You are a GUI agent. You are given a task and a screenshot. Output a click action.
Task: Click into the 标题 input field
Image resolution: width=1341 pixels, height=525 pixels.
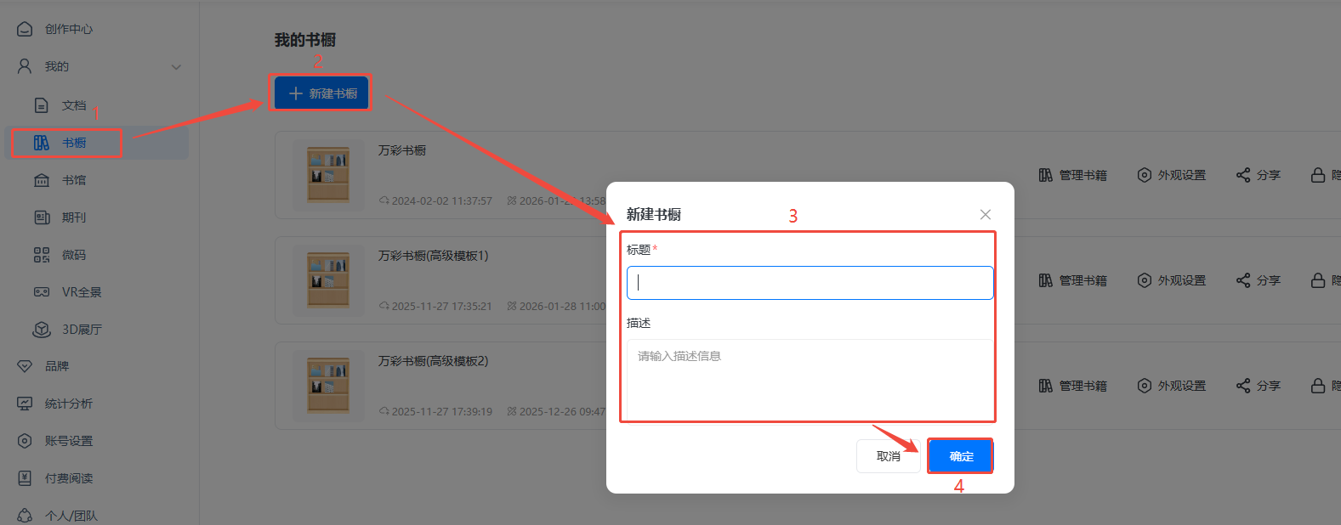(x=810, y=283)
